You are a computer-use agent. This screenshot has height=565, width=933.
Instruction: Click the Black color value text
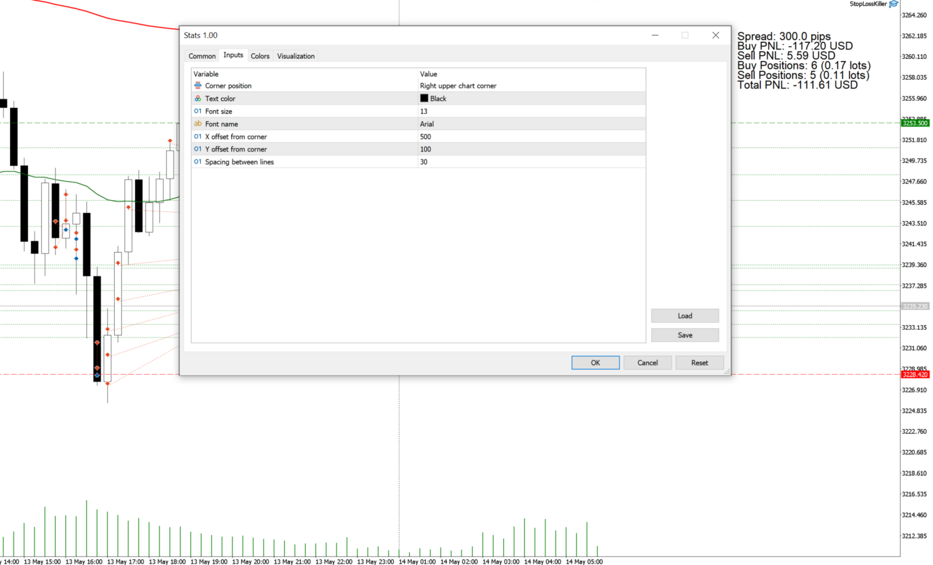438,98
